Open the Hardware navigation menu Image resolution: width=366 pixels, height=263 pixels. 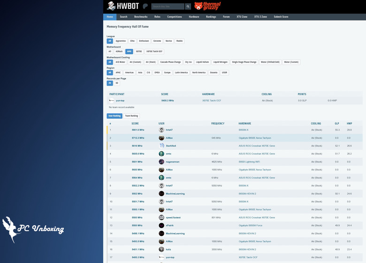[x=194, y=17]
